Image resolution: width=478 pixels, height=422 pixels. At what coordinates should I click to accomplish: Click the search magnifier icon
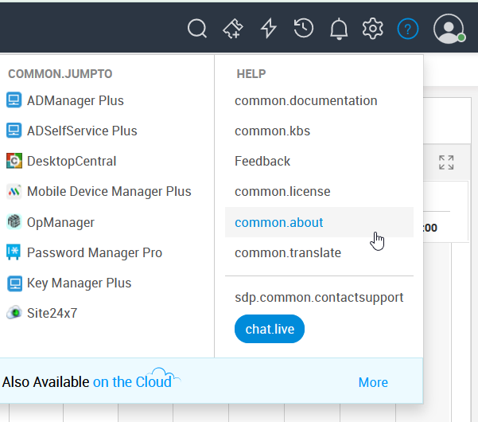(x=196, y=29)
